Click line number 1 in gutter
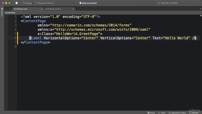 click(x=15, y=17)
